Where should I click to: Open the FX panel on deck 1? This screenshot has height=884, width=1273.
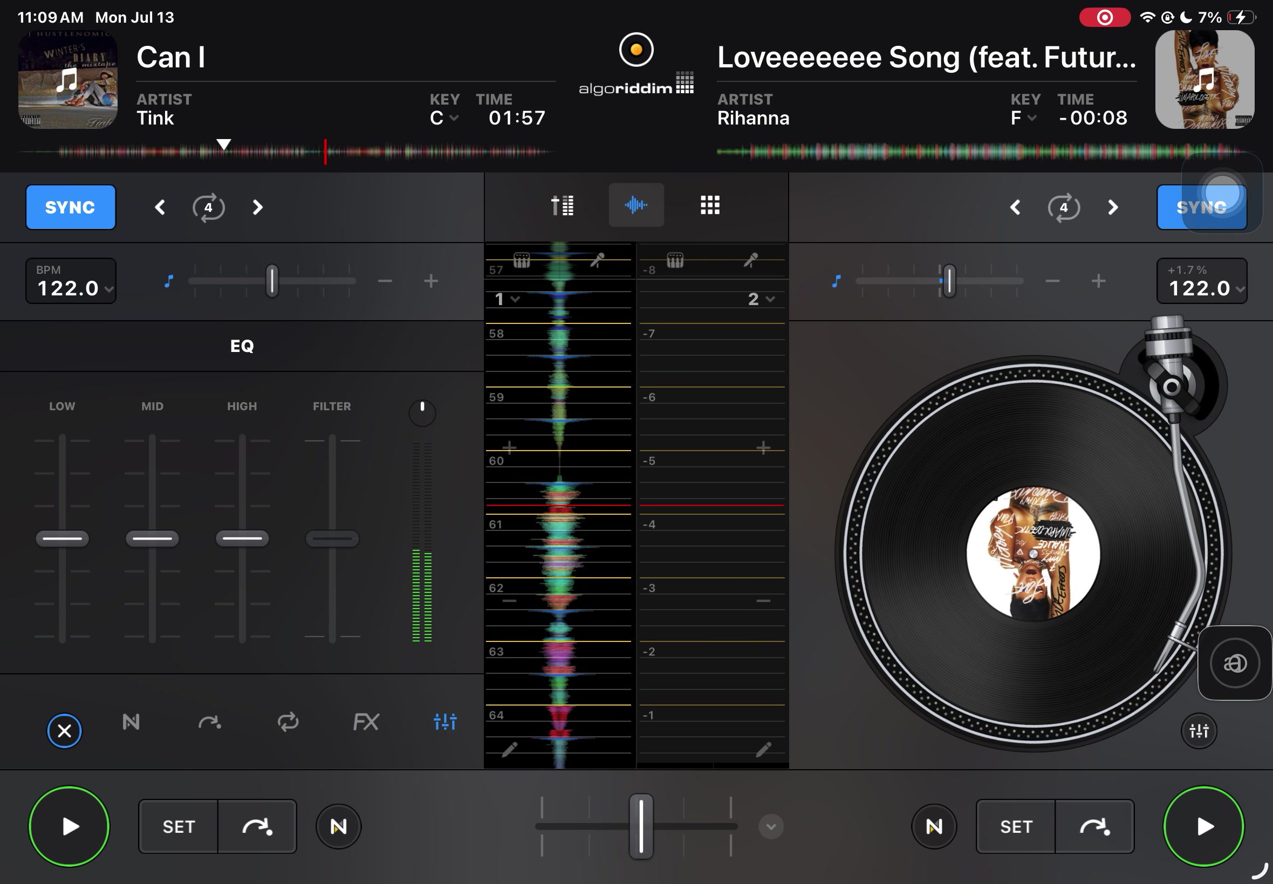click(366, 722)
